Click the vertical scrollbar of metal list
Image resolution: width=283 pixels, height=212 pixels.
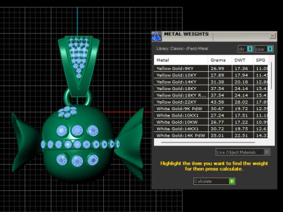271,76
